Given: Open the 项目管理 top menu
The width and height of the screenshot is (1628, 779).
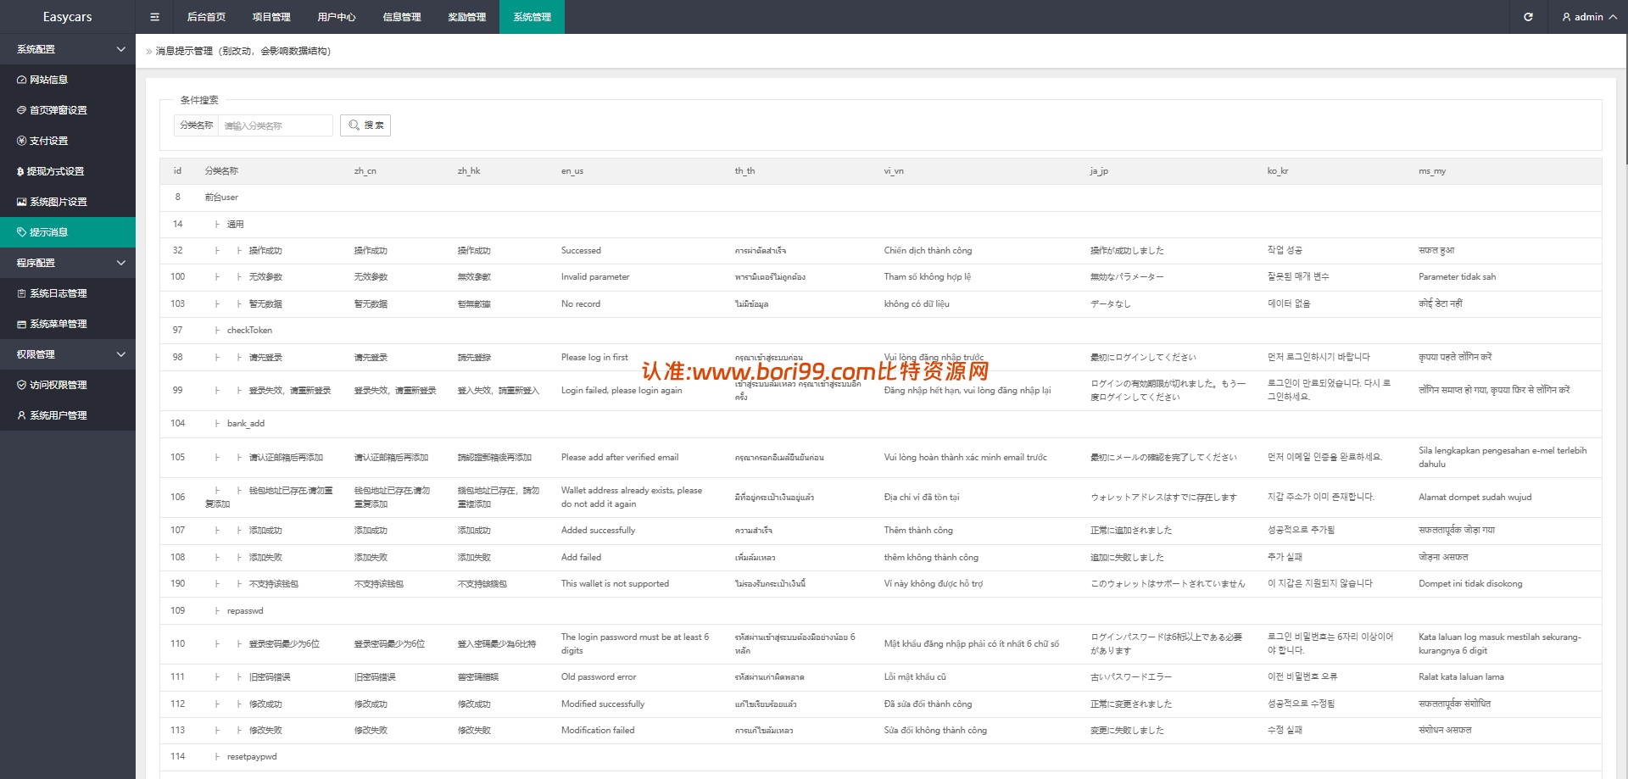Looking at the screenshot, I should pos(271,17).
